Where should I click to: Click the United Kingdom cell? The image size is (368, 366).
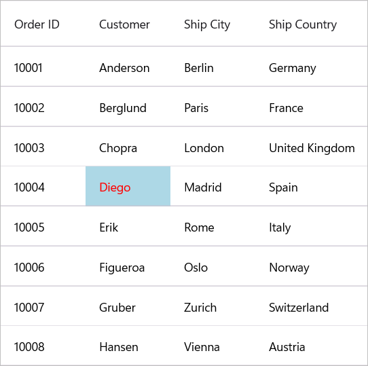point(311,147)
